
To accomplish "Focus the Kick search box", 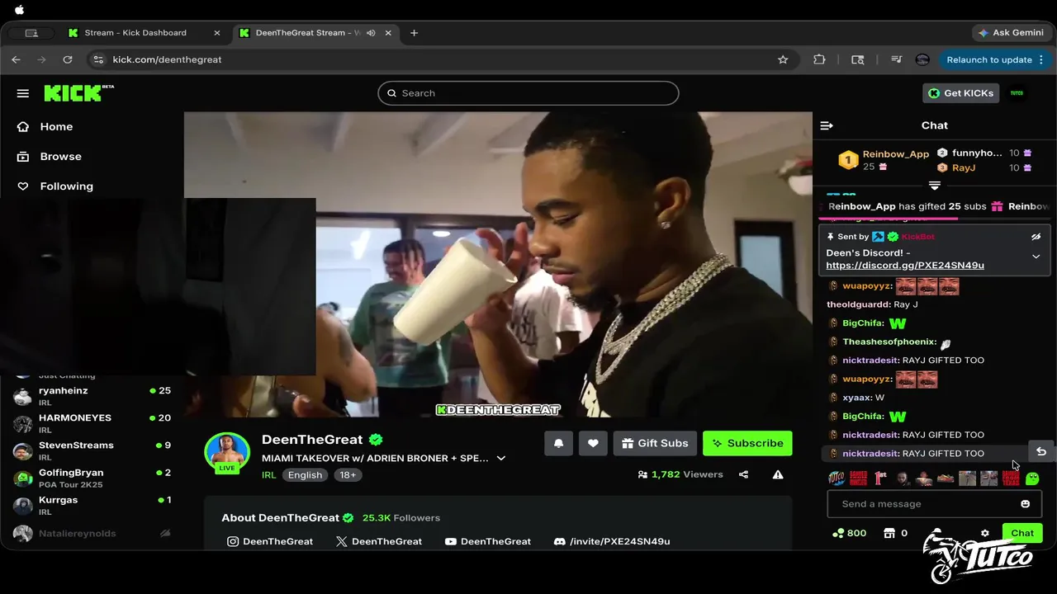I will point(528,93).
